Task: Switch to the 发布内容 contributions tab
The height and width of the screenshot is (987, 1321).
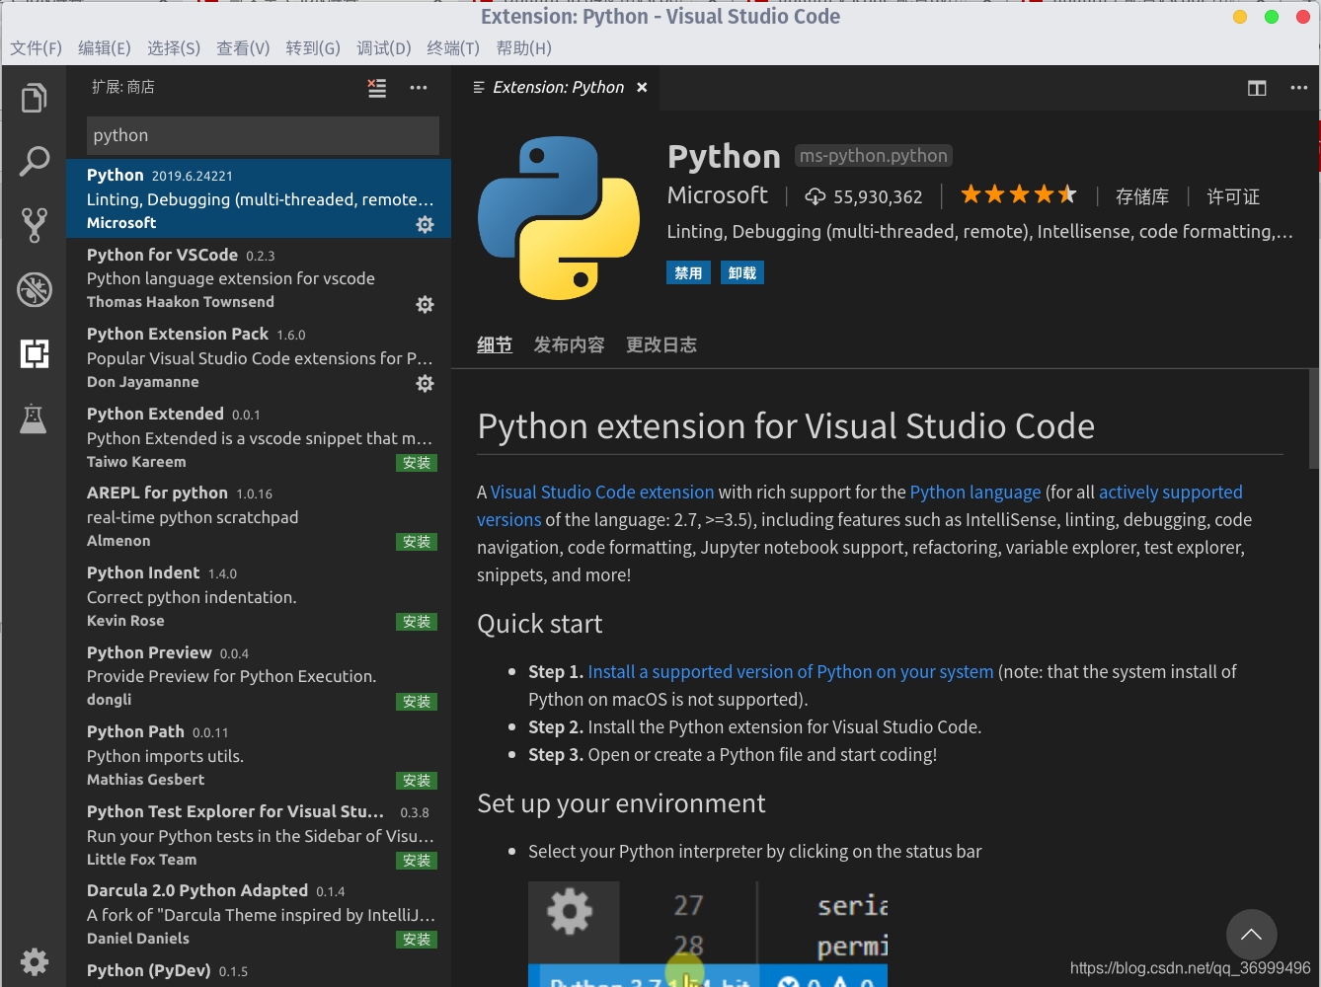Action: pyautogui.click(x=570, y=345)
